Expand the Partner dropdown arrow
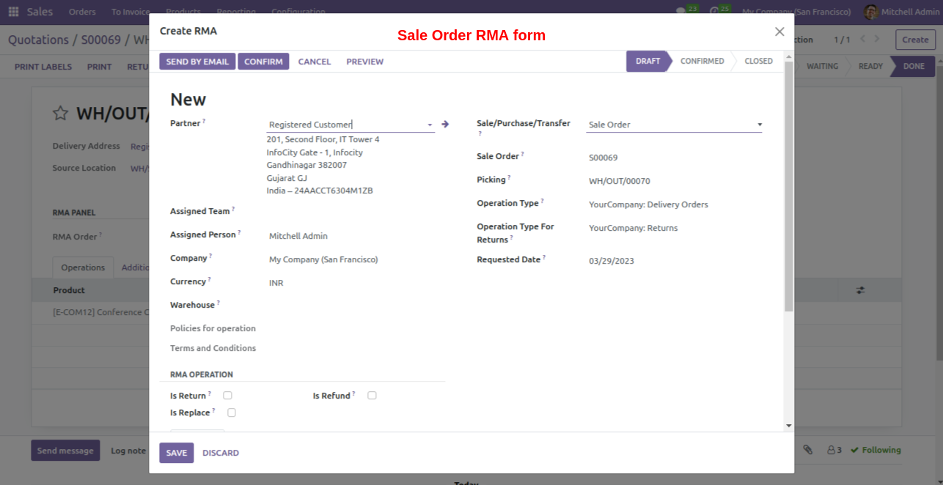The image size is (943, 485). pos(430,125)
